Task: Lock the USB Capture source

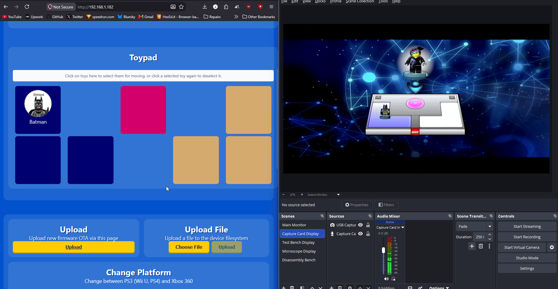Action: tap(368, 225)
